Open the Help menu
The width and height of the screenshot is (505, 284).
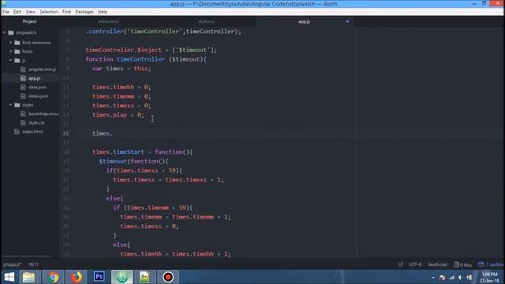click(103, 12)
